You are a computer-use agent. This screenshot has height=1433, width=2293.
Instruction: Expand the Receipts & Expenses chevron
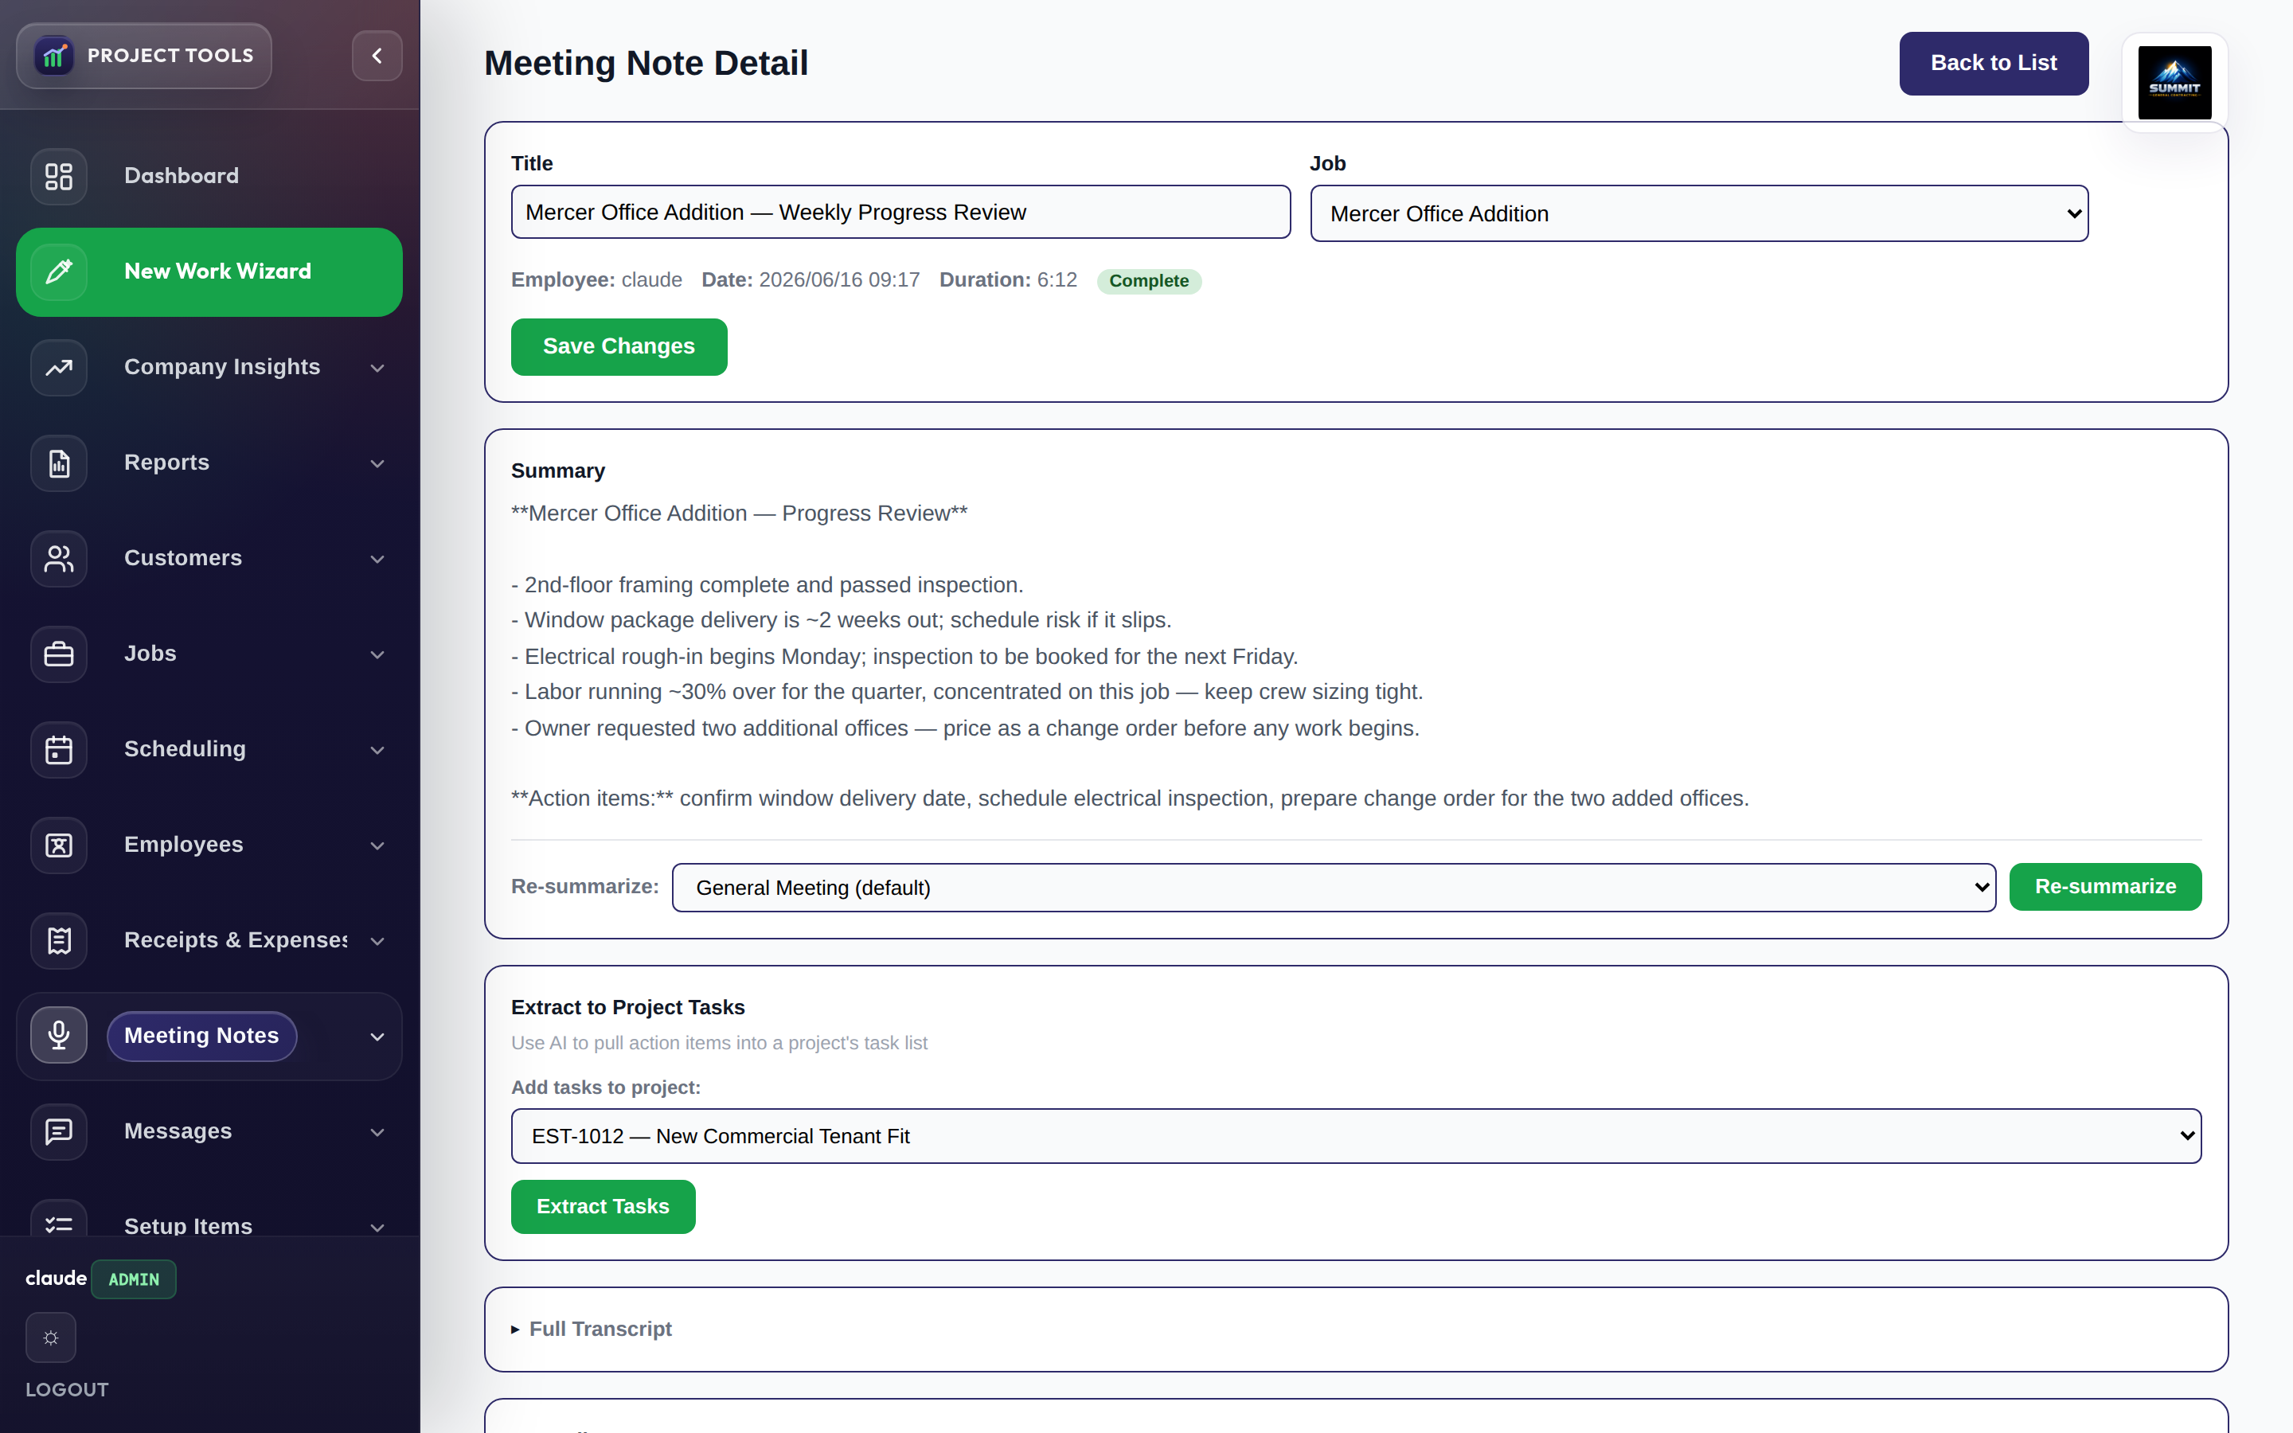point(377,941)
